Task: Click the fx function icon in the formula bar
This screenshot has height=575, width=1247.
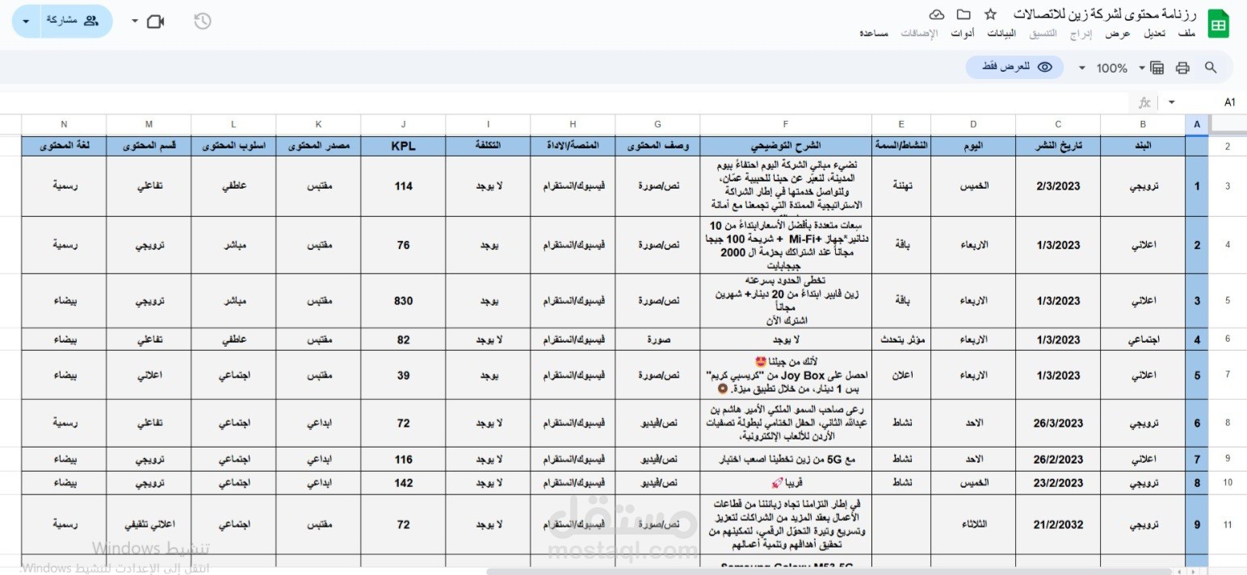Action: point(1144,102)
